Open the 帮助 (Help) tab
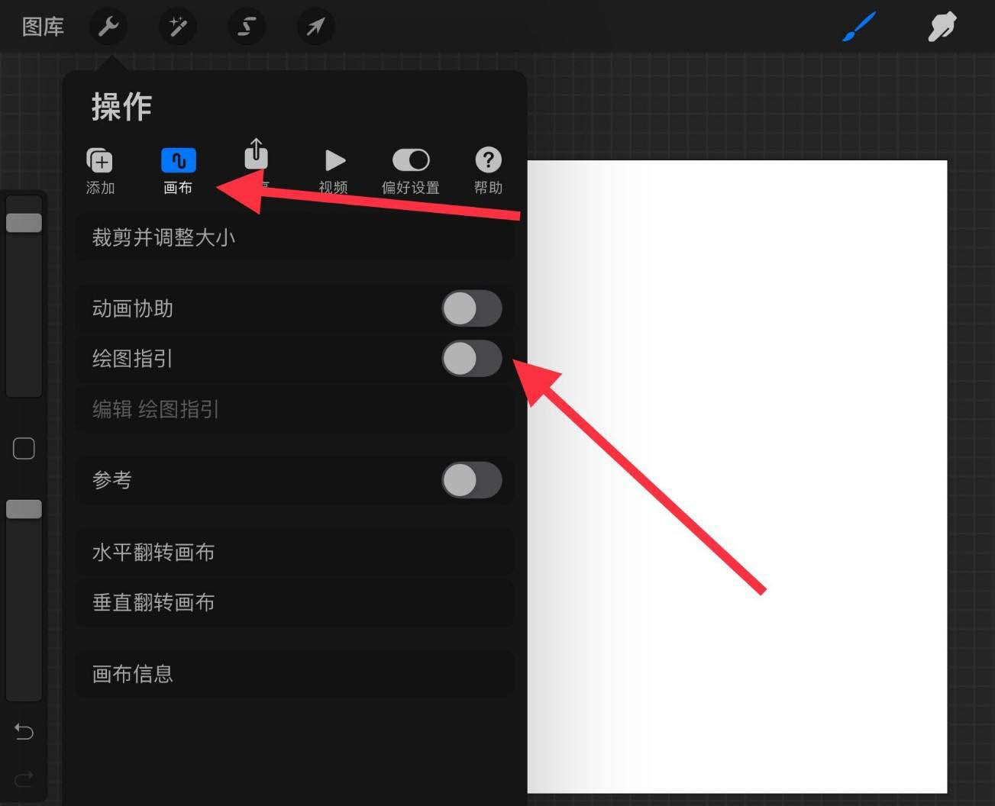The image size is (995, 806). coord(489,171)
